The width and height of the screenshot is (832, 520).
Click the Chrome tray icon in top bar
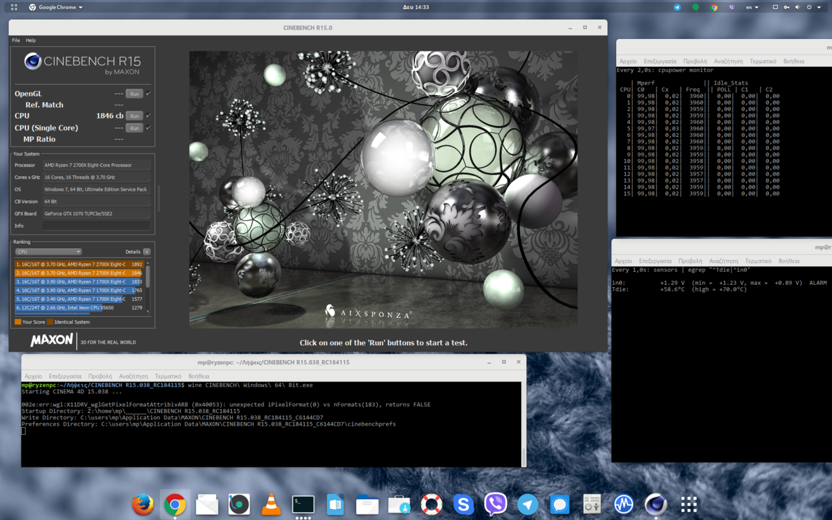click(714, 7)
